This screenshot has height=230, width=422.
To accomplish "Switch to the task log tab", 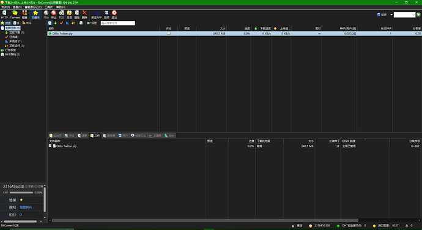I will [139, 135].
